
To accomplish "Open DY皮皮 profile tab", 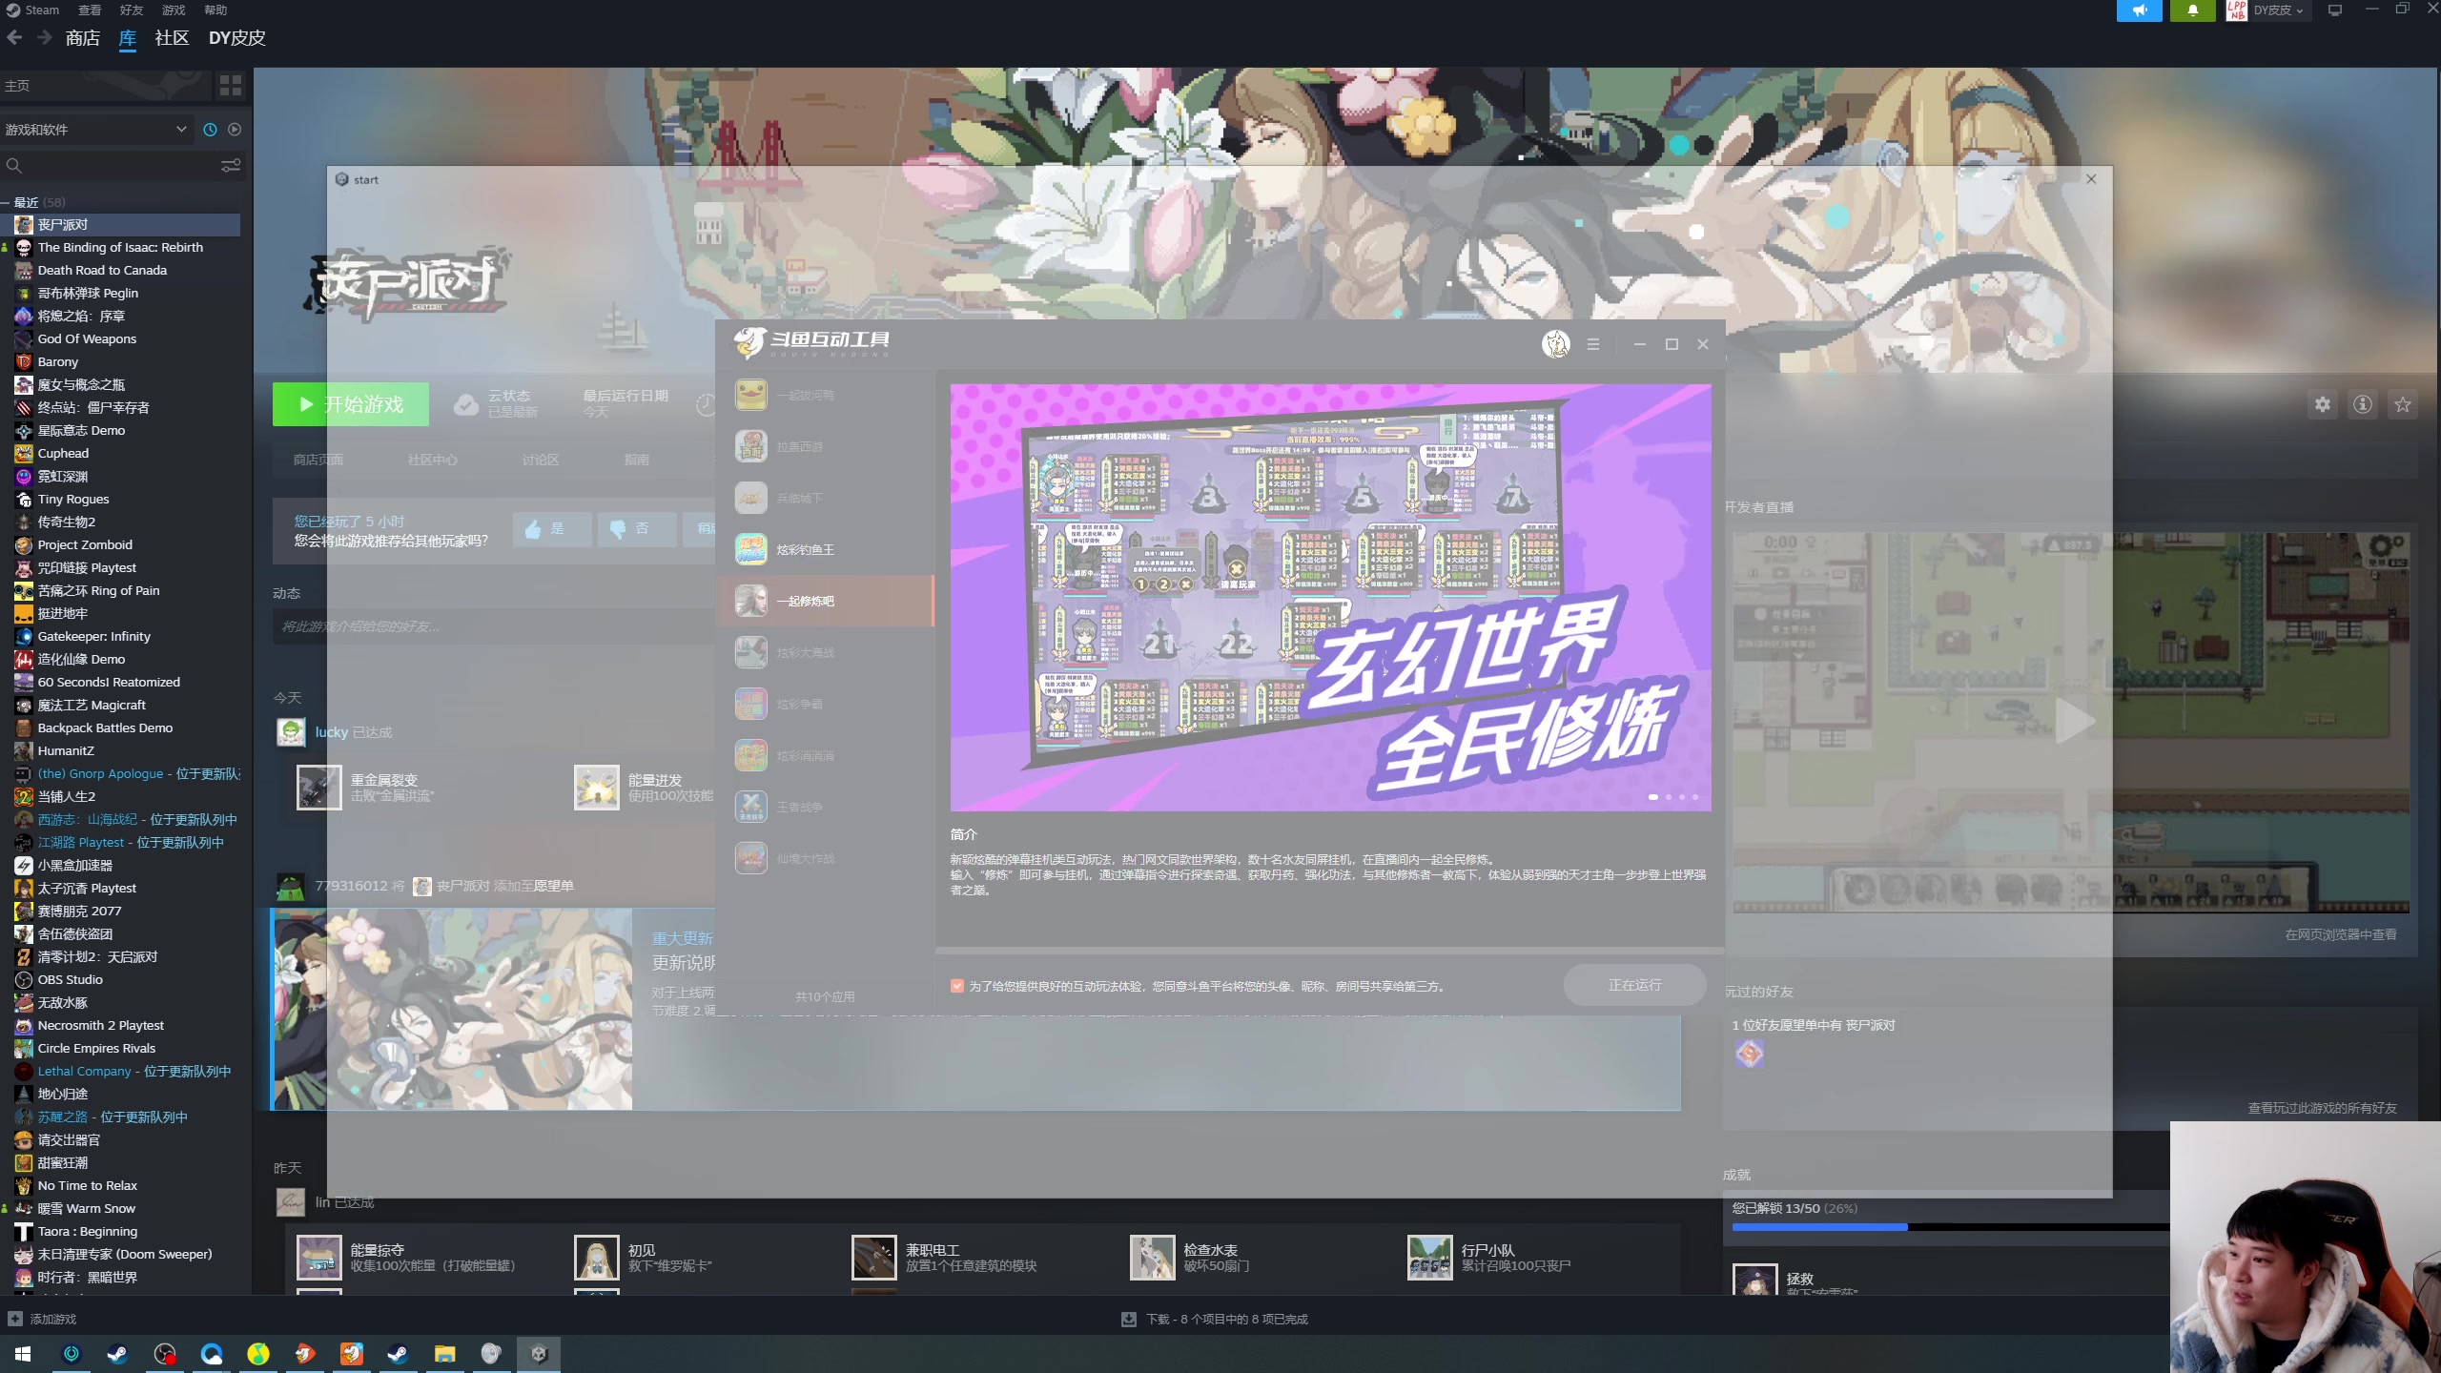I will click(x=237, y=38).
